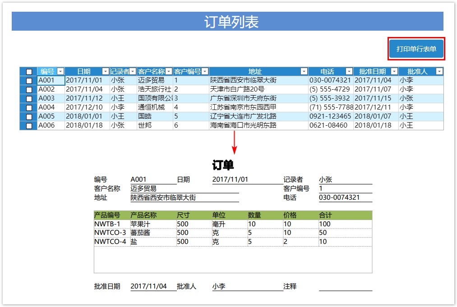457x307 pixels.
Task: Click product name 盐
Action: point(153,242)
